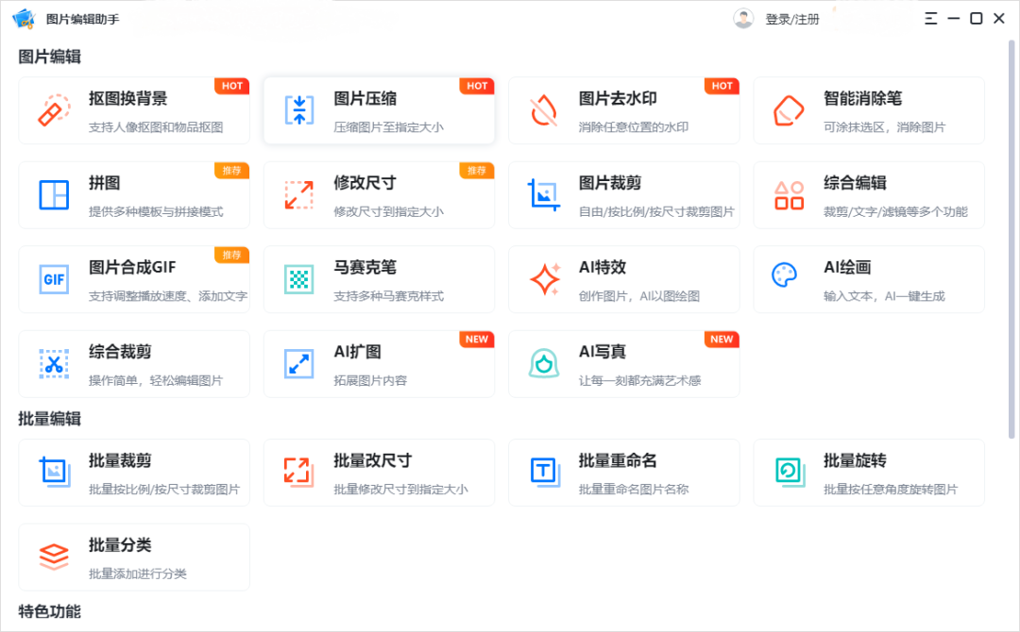The width and height of the screenshot is (1020, 632).
Task: Click the 图片压缩 compress icon
Action: pos(299,109)
